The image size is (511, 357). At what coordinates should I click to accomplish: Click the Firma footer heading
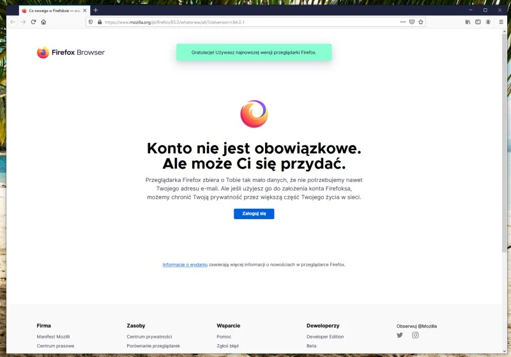click(x=43, y=326)
